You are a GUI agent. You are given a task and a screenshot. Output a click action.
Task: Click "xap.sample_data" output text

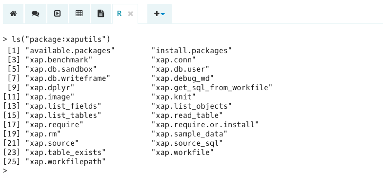(189, 134)
